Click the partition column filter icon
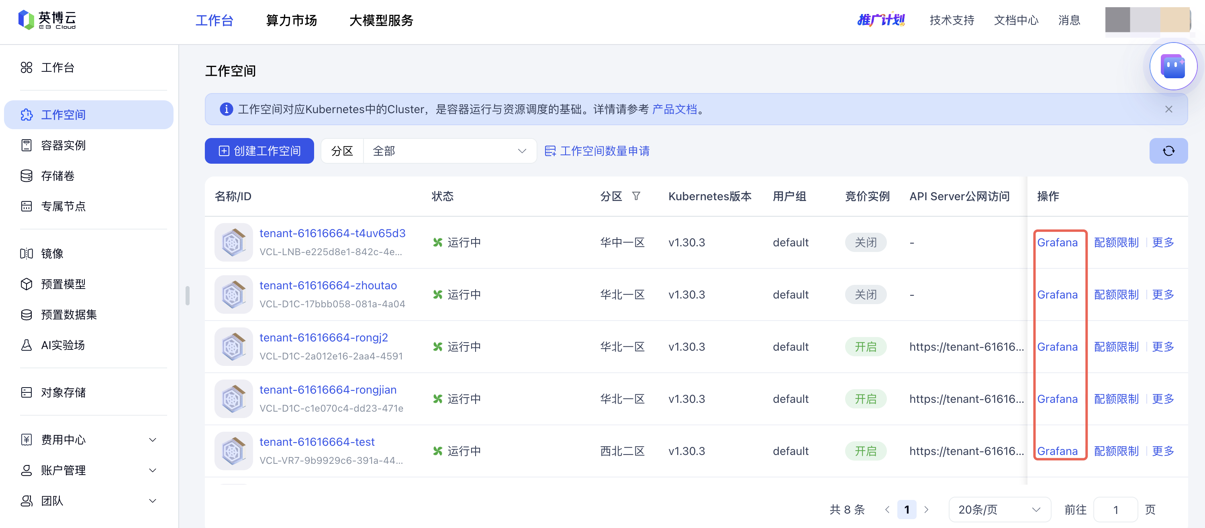 [x=636, y=196]
